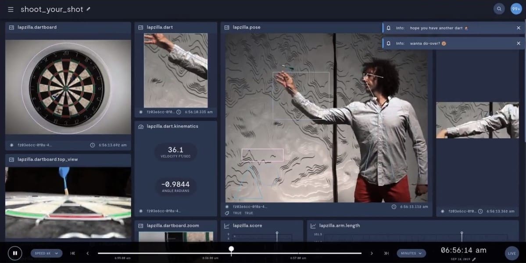Select the lapzilla.arm.length panel title
526x263 pixels.
(340, 226)
